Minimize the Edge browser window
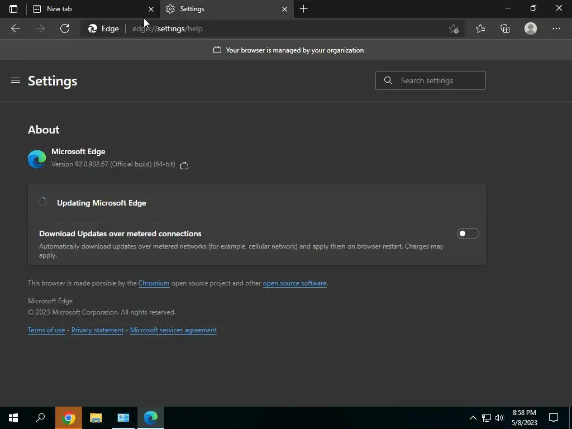The height and width of the screenshot is (429, 572). click(x=507, y=8)
